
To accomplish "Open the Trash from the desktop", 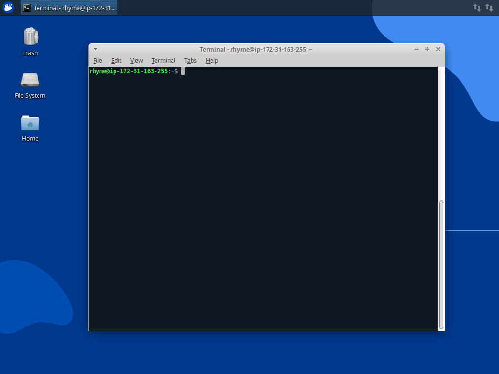I will pos(30,37).
